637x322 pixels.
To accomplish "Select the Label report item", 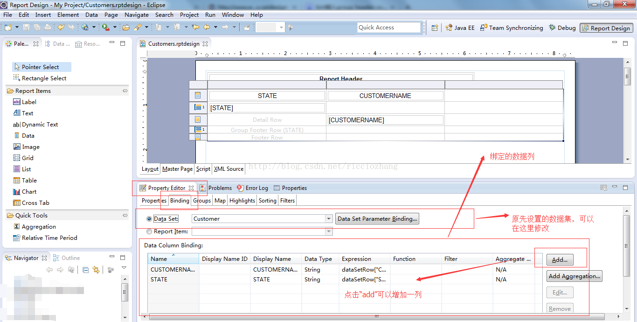I will 25,102.
